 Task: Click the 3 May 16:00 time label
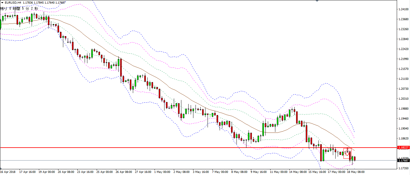coord(201,172)
